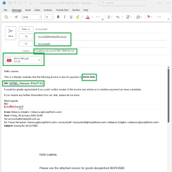
Task: Activate the Format Painter brush
Action: click(x=16, y=17)
